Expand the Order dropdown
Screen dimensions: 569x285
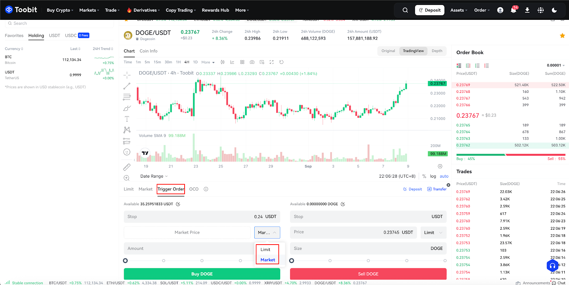[482, 10]
